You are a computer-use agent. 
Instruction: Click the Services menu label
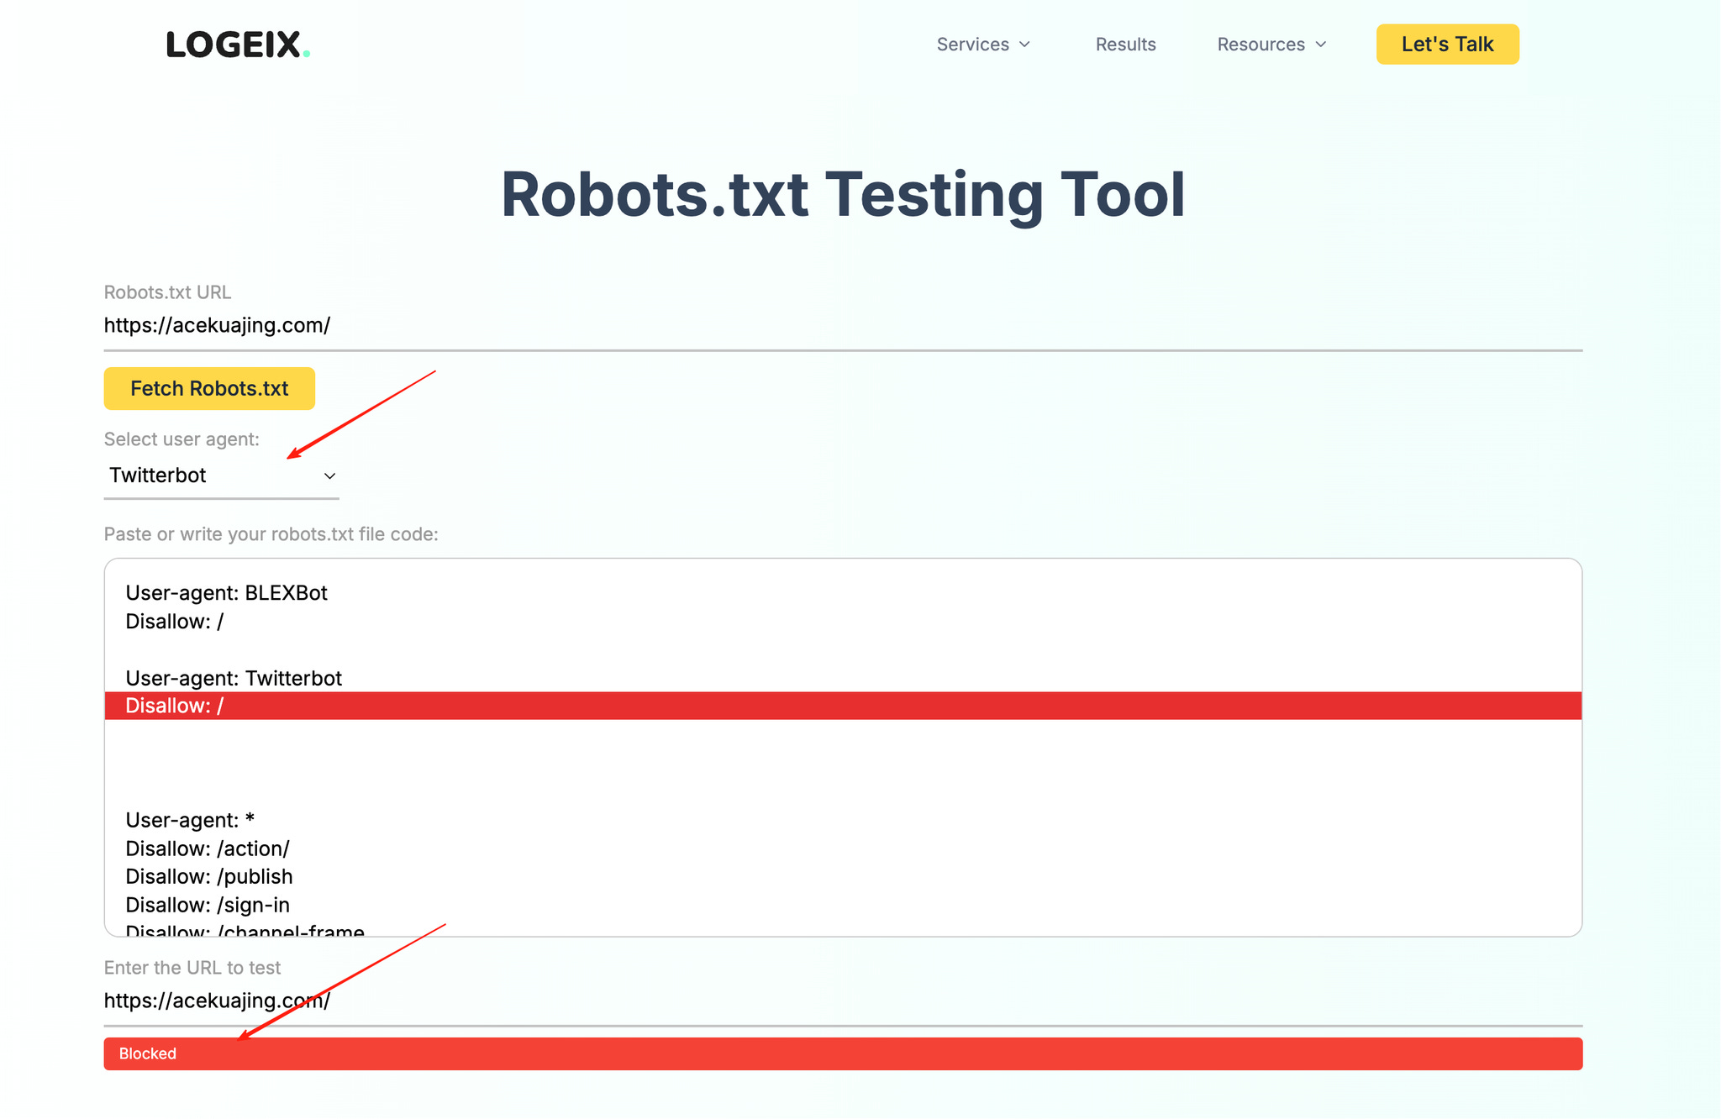click(x=972, y=45)
